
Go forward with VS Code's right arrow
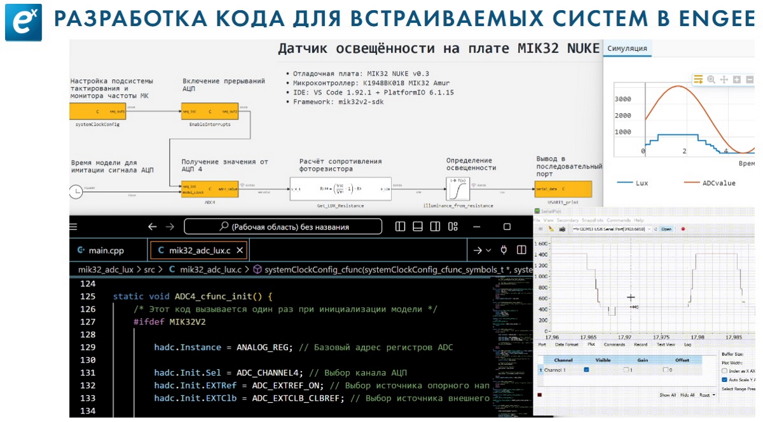coord(170,226)
